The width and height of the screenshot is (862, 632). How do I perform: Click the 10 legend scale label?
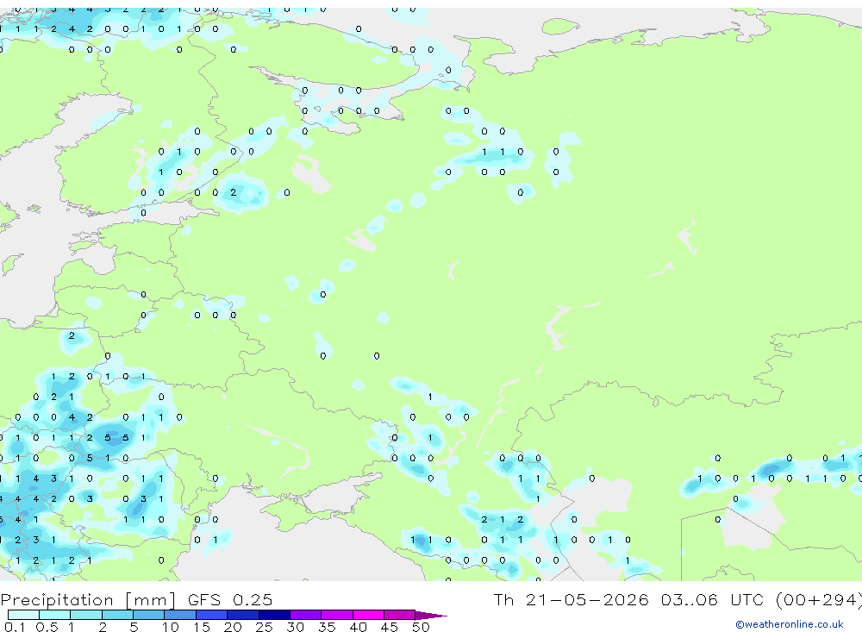(171, 627)
